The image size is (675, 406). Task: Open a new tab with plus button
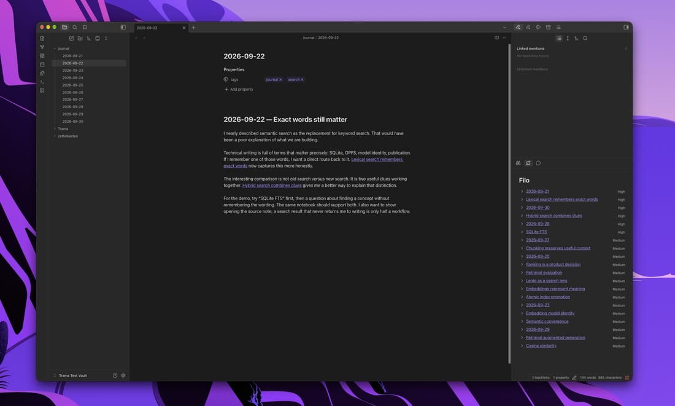pyautogui.click(x=193, y=28)
